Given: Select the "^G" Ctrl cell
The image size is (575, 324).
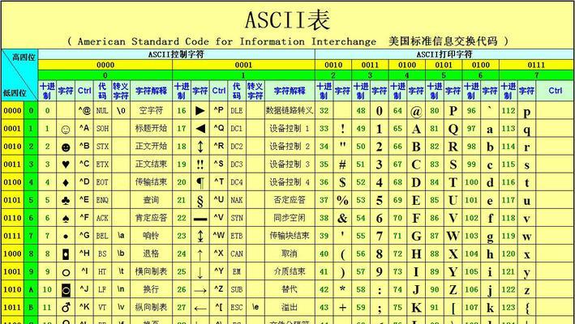Looking at the screenshot, I should [x=84, y=236].
